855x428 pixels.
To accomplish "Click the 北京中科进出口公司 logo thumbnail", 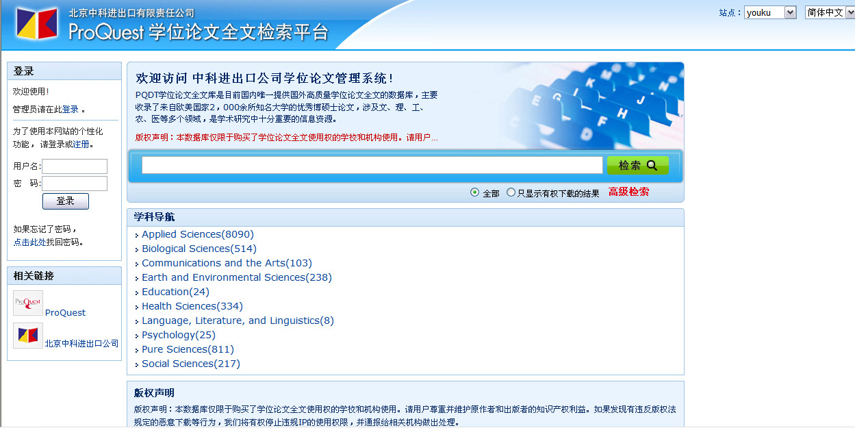I will pyautogui.click(x=28, y=336).
